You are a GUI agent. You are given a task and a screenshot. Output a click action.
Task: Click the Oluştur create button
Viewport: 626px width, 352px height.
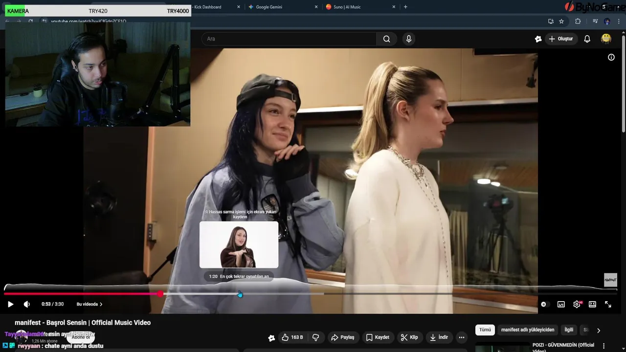pyautogui.click(x=560, y=39)
